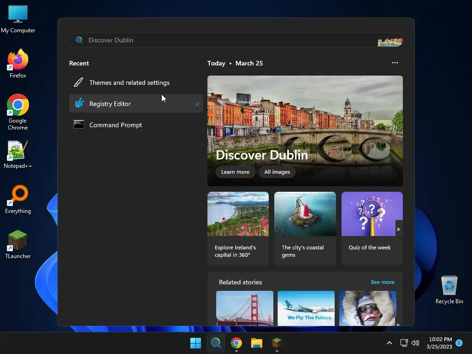Viewport: 472px width, 354px height.
Task: Open the clock and date flyout
Action: click(x=439, y=343)
